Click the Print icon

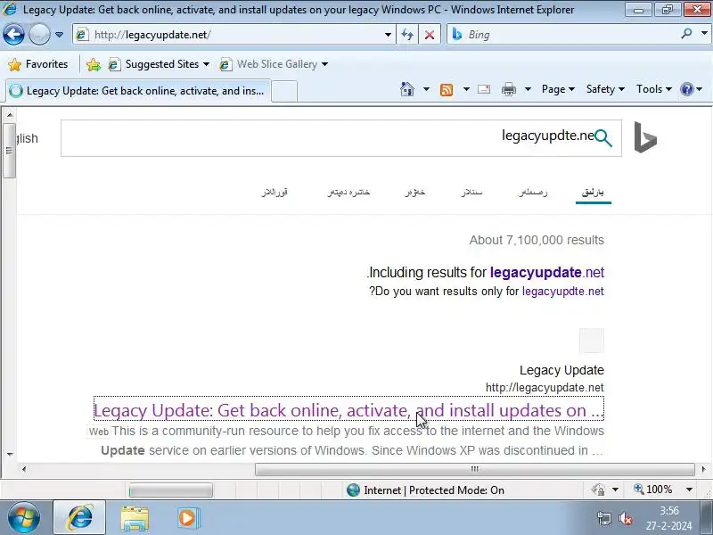[x=508, y=89]
